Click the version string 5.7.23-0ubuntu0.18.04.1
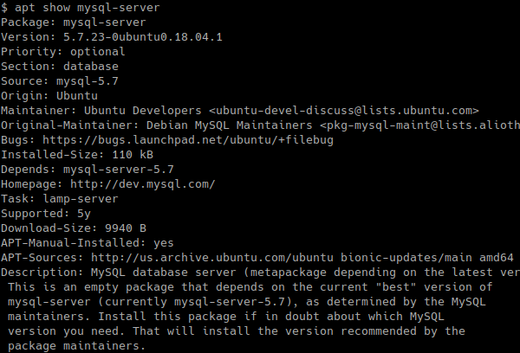The image size is (520, 353). point(143,37)
